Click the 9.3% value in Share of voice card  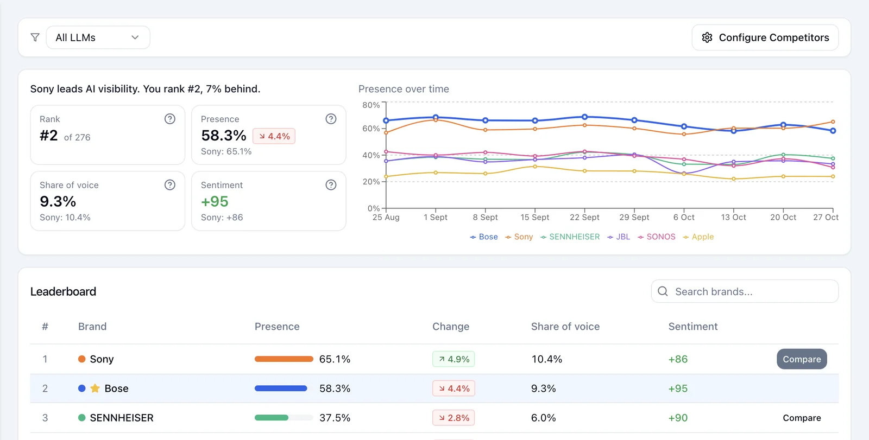pos(58,202)
